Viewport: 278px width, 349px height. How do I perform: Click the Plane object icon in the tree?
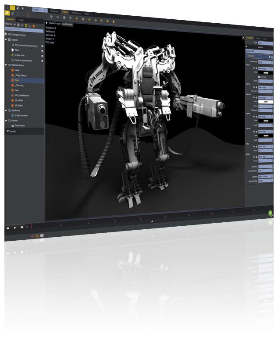point(11,50)
